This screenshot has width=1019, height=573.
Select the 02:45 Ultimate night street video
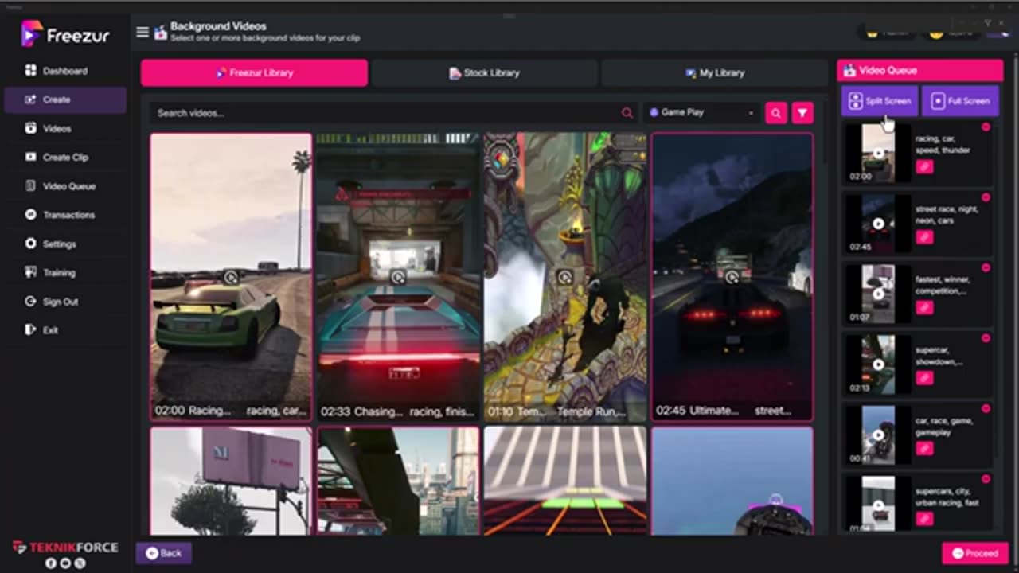732,277
